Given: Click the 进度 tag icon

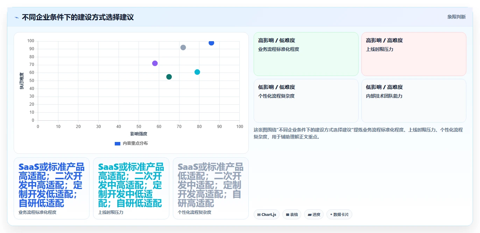Looking at the screenshot, I should (310, 215).
